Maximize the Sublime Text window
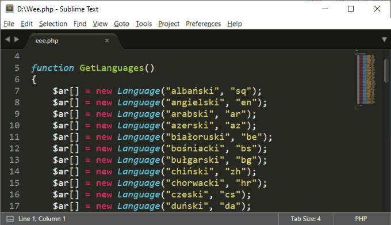This screenshot has height=225, width=391. point(351,9)
